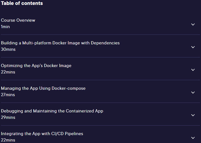Click the 22mins duration under Integrating the App
Screen dimensions: 201x143
point(8,140)
